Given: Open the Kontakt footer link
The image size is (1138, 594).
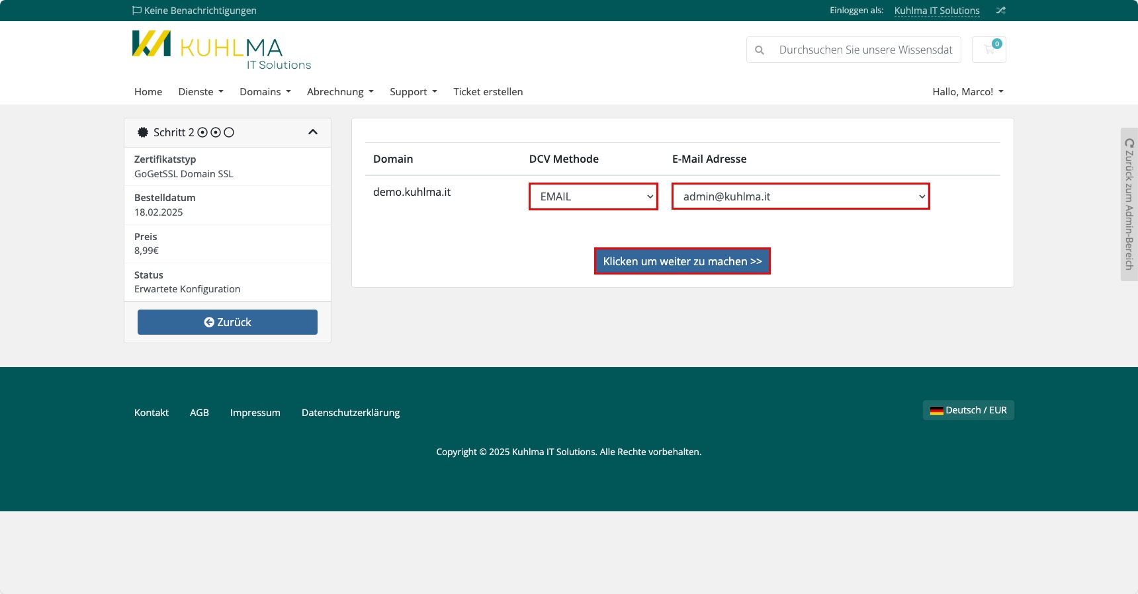Looking at the screenshot, I should pos(152,413).
